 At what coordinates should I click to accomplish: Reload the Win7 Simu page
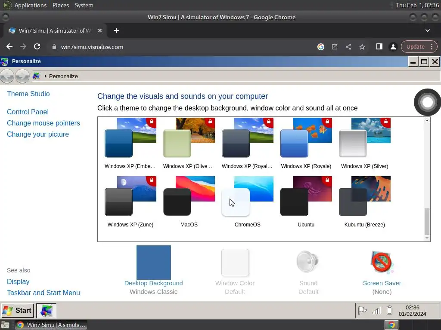[x=37, y=46]
